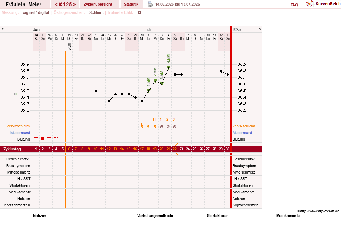Image resolution: width=341 pixels, height=236 pixels.
Task: Click the bleeding mark on cycle day 1
Action: pyautogui.click(x=36, y=138)
